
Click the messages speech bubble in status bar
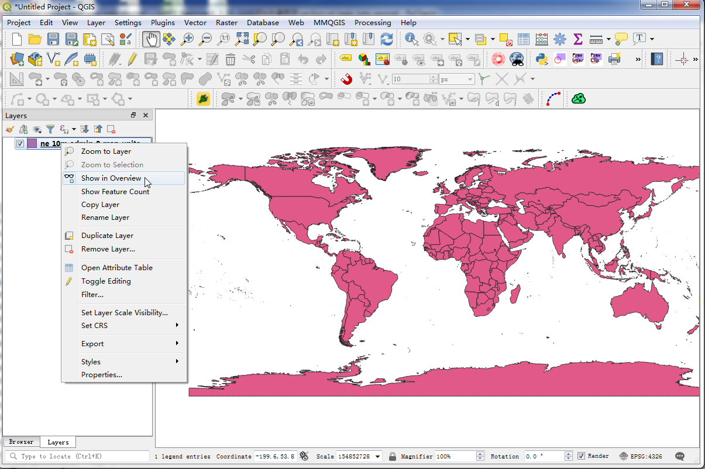click(x=680, y=456)
